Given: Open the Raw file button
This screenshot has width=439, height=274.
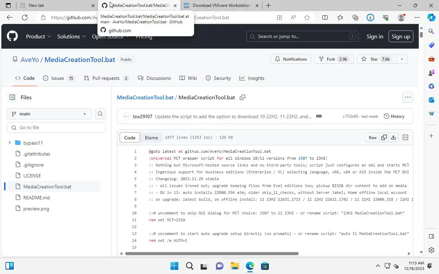Looking at the screenshot, I should (372, 137).
